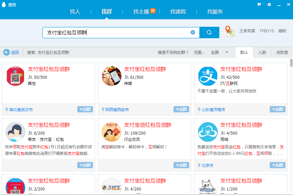Switch to the 找人 tab
Screen dimensions: 293x195
[75, 11]
